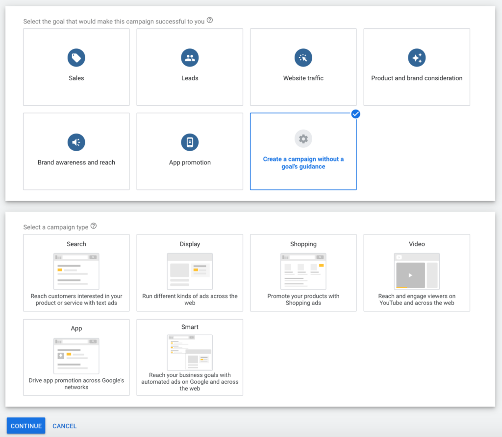The width and height of the screenshot is (502, 437).
Task: Choose Product and brand consideration label
Action: point(417,78)
